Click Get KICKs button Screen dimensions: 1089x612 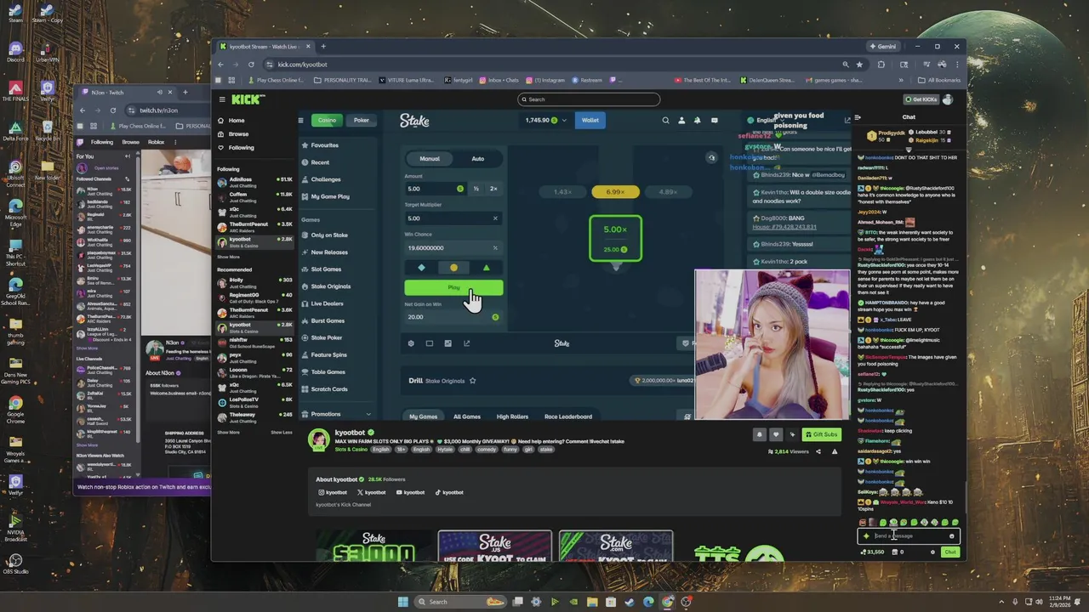pyautogui.click(x=920, y=99)
